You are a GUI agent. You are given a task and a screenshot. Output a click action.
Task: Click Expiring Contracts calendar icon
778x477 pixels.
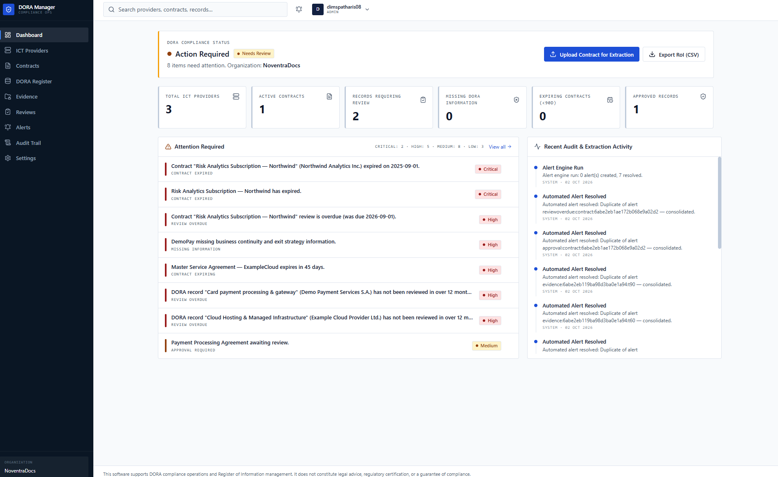(x=610, y=100)
